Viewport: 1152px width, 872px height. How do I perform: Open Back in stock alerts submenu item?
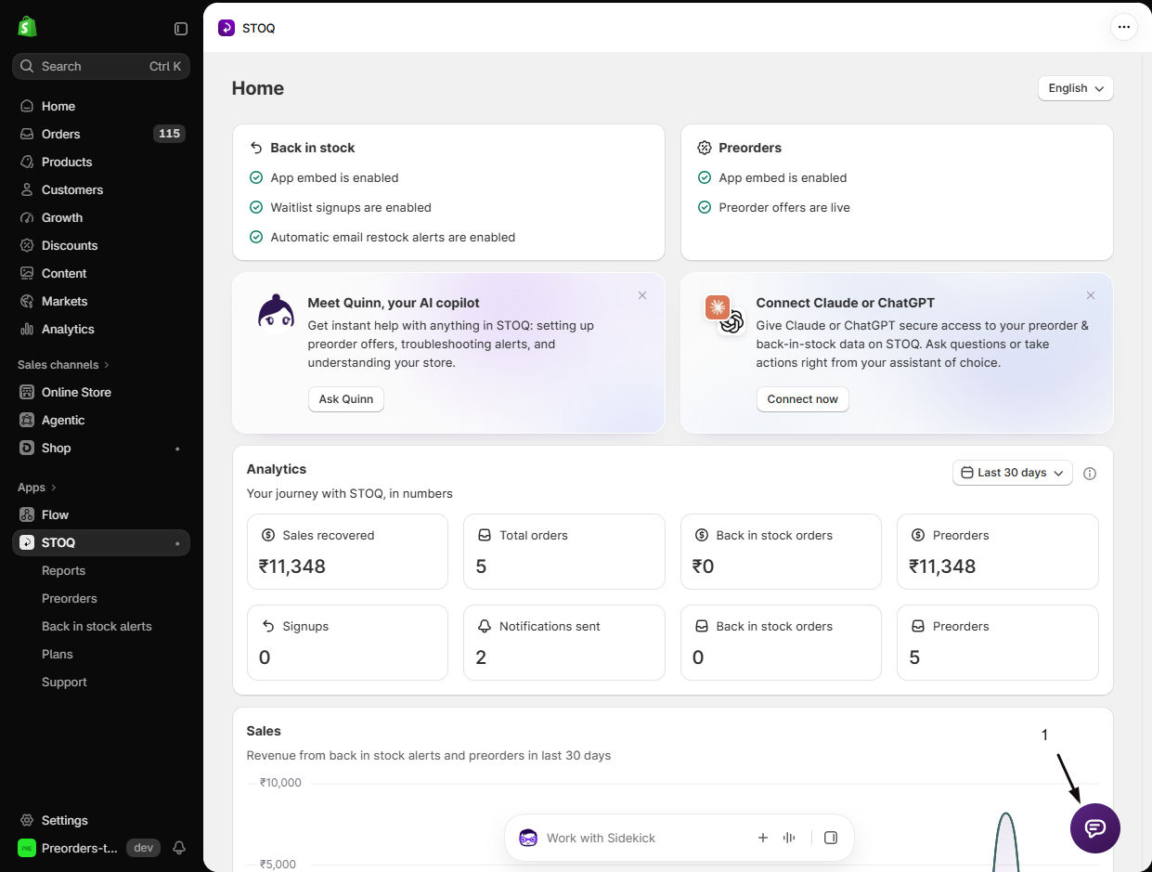click(97, 626)
